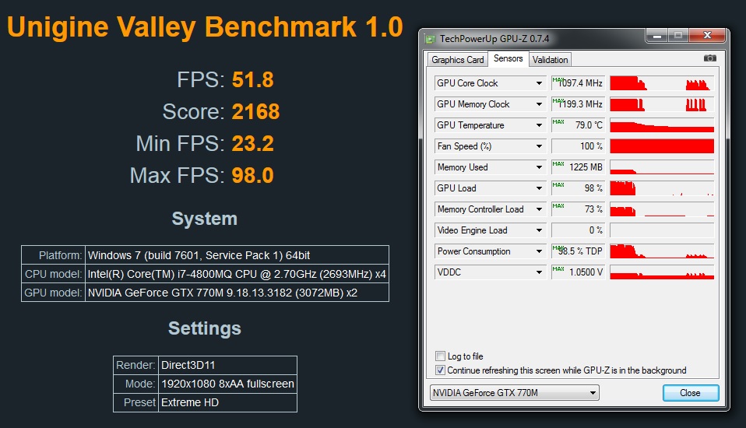Click the GPU-Z screenshot camera icon
This screenshot has height=428, width=746.
[x=710, y=58]
